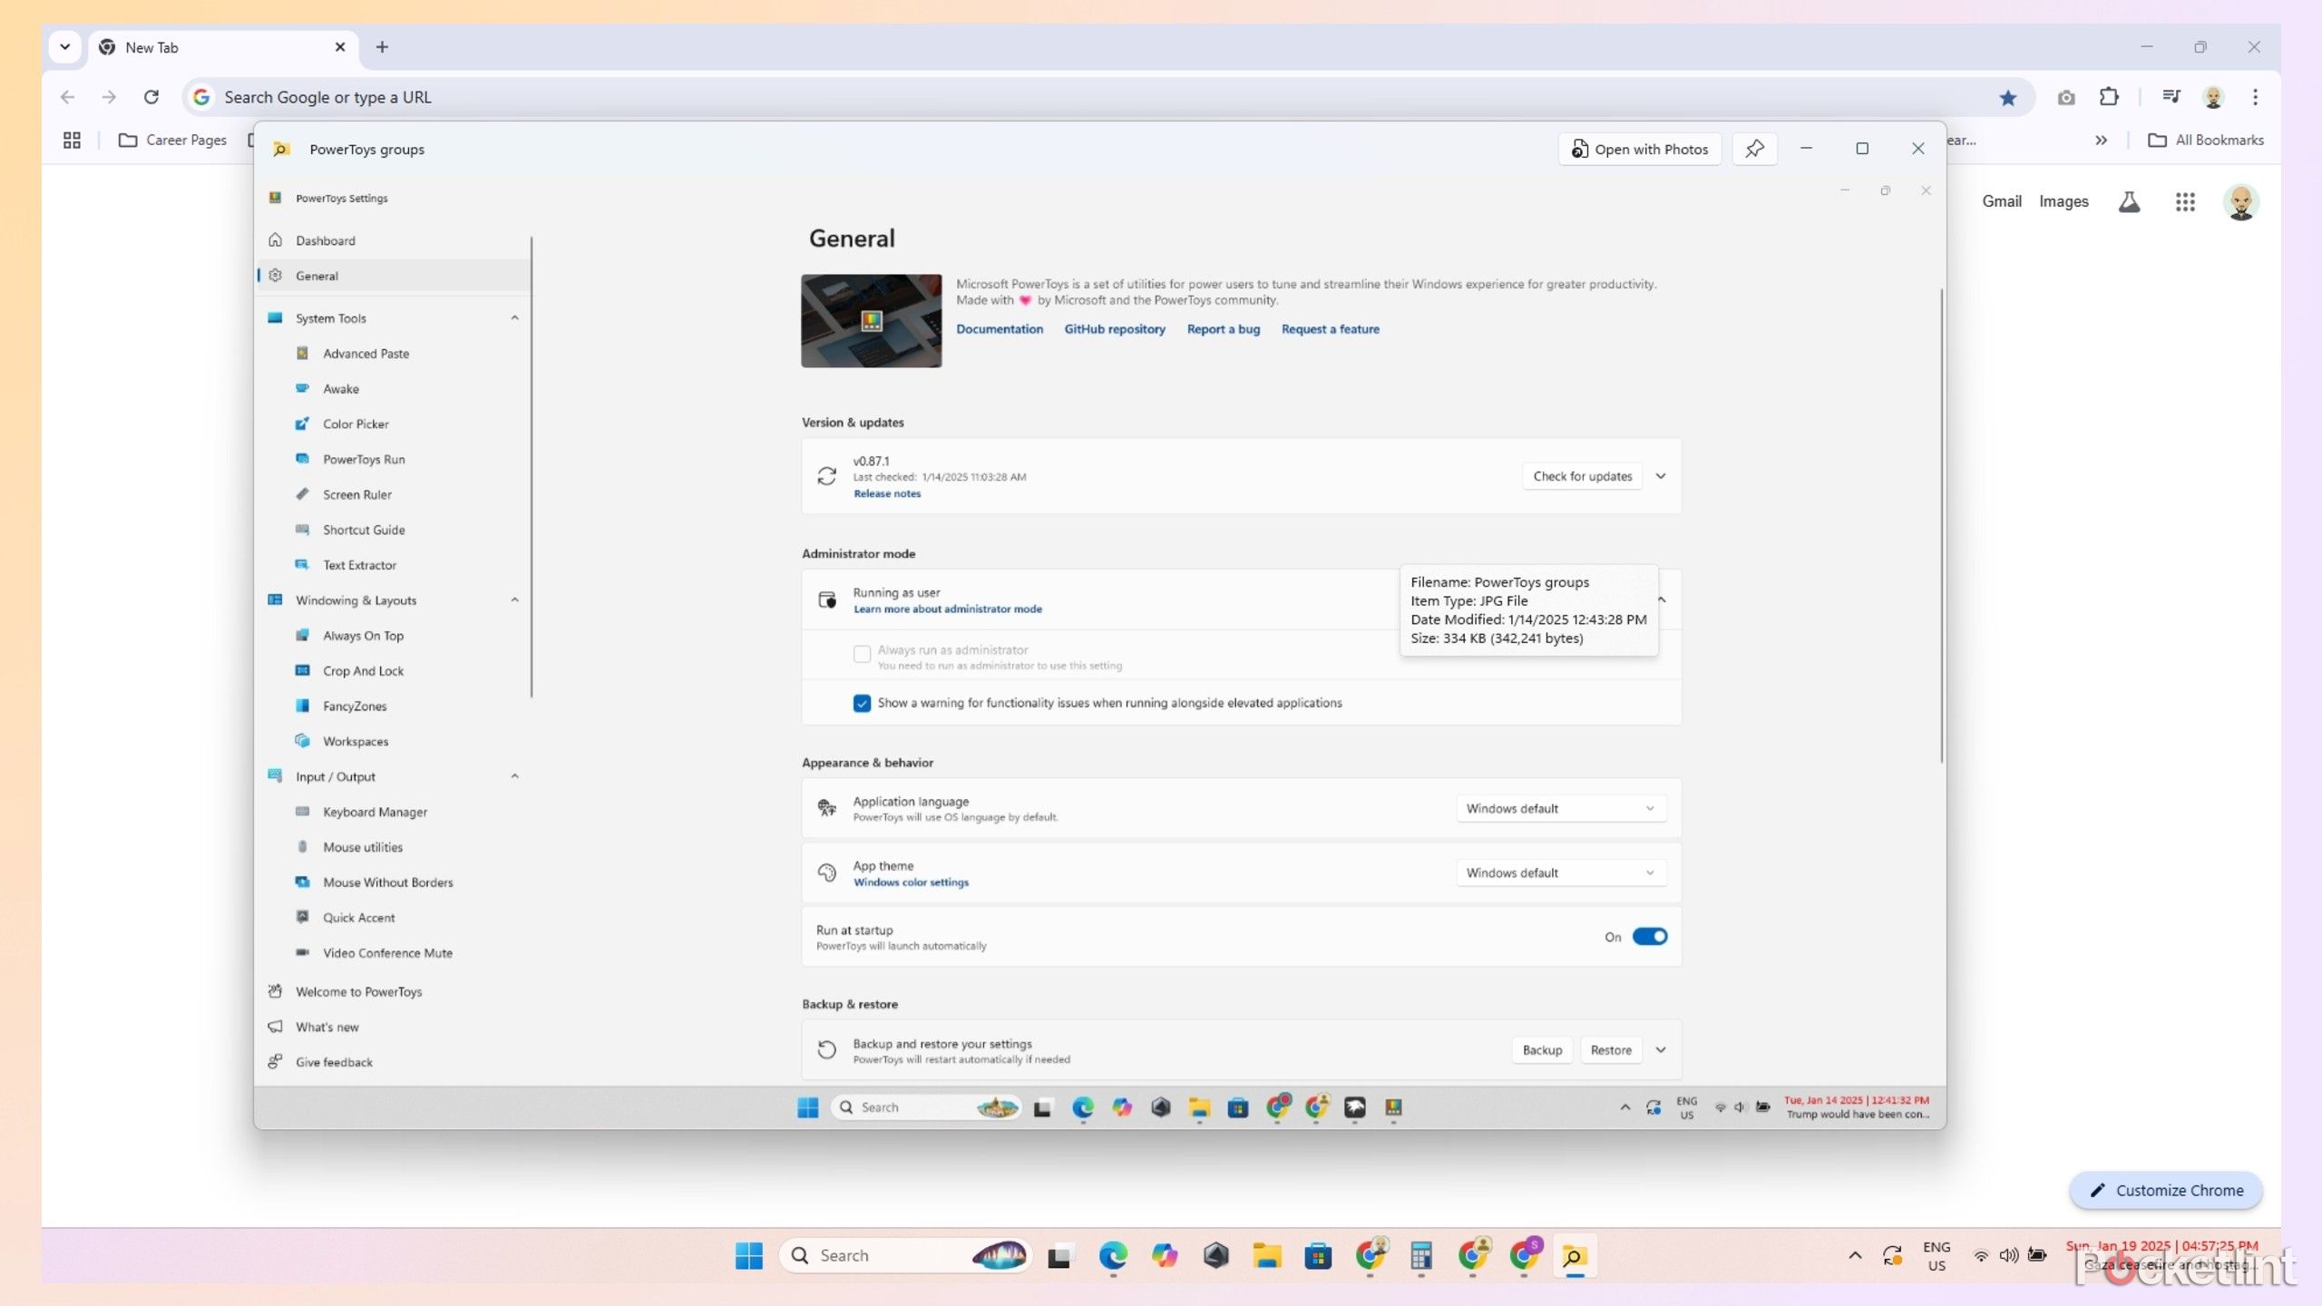This screenshot has height=1306, width=2322.
Task: Click the Restore button
Action: [1611, 1050]
